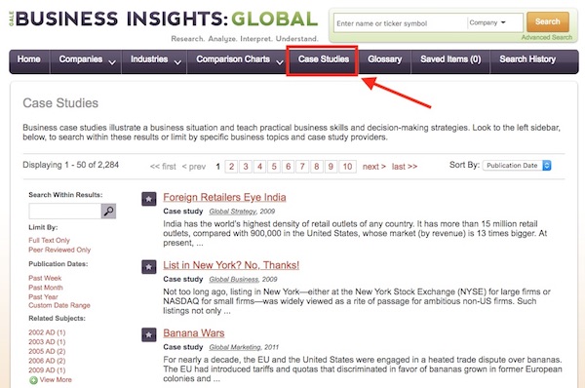Viewport: 585px width, 388px height.
Task: Limit results to Full Text Only
Action: click(x=50, y=240)
